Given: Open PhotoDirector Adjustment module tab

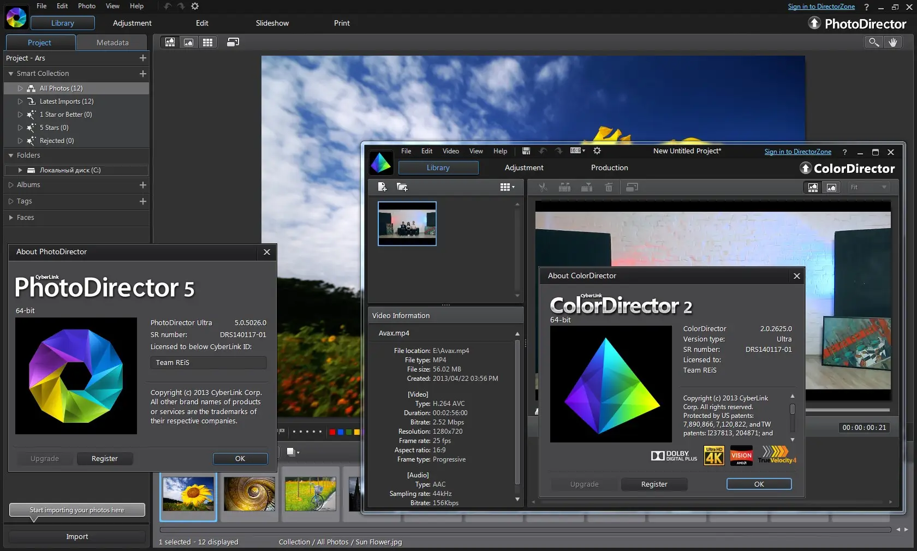Looking at the screenshot, I should pyautogui.click(x=132, y=23).
